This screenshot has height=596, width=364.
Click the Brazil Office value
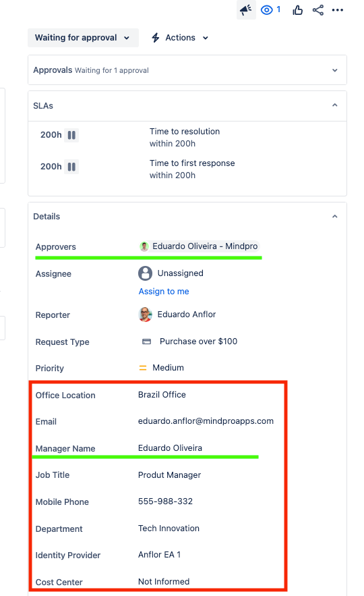[162, 395]
